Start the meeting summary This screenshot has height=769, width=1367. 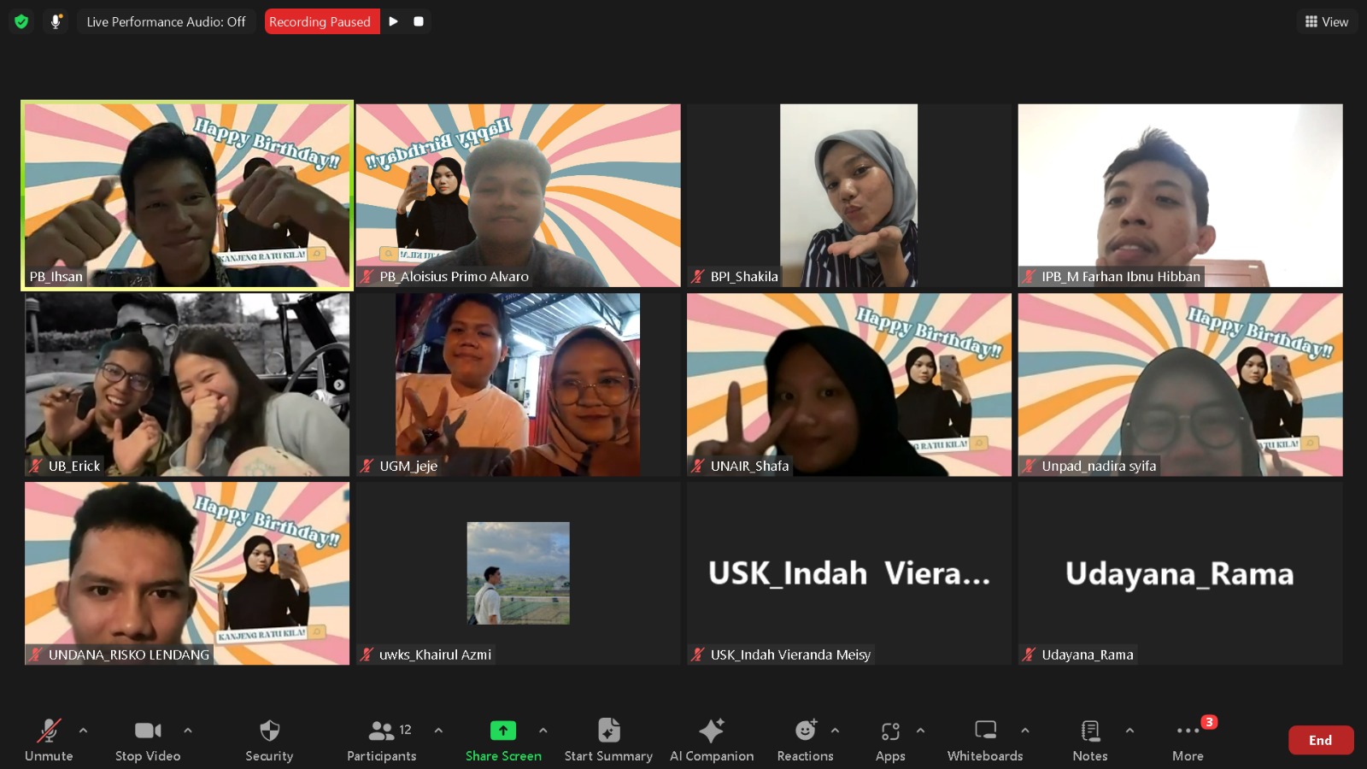[608, 740]
